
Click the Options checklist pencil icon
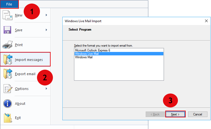[8, 88]
